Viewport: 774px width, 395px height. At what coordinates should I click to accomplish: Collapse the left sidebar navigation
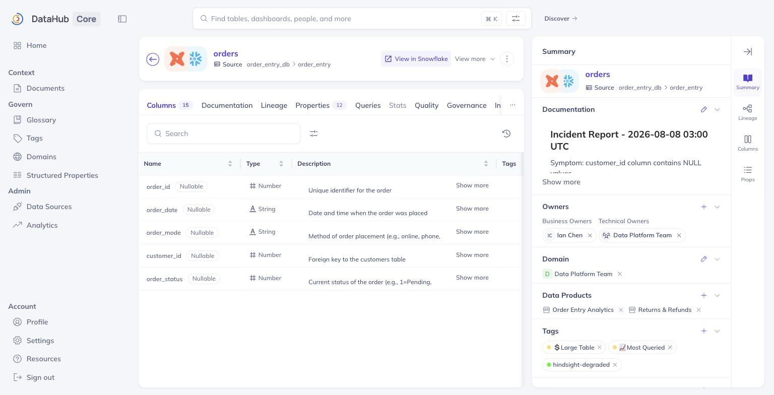point(122,19)
